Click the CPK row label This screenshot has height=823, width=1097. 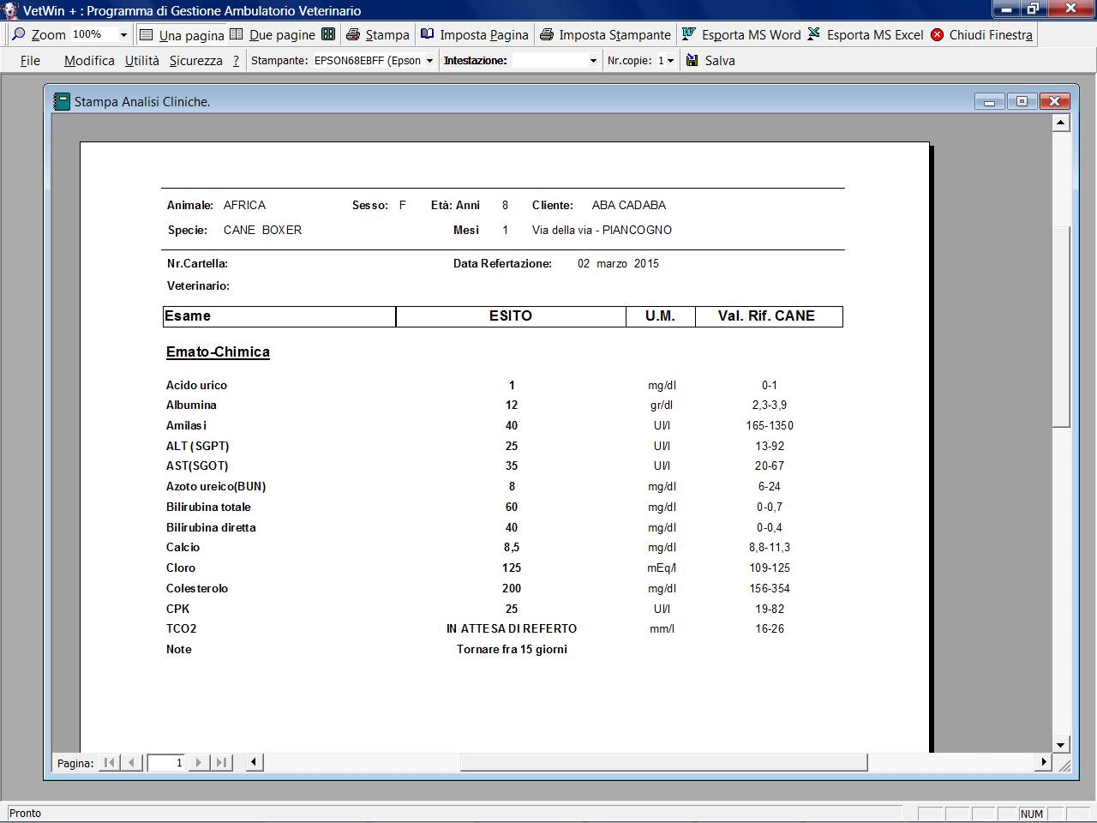coord(177,609)
